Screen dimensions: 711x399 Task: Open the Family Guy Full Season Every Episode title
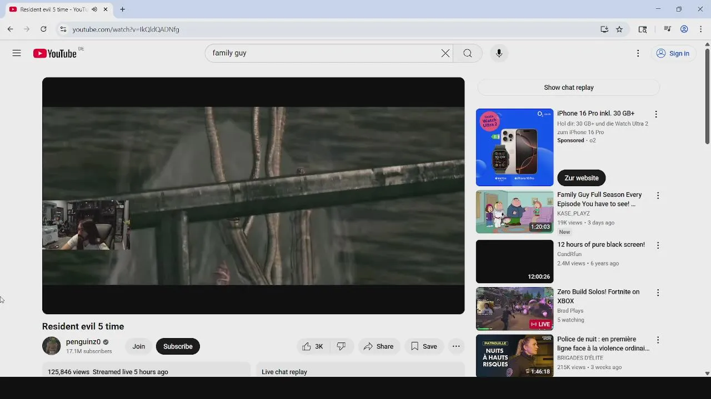tap(599, 199)
